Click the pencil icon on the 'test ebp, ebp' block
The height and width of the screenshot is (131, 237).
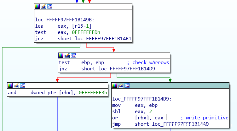(67, 55)
